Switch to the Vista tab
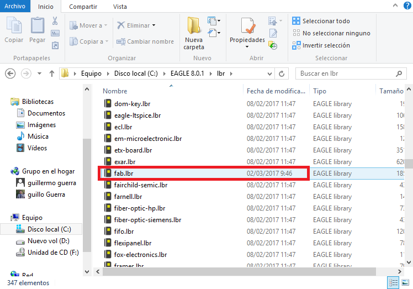The width and height of the screenshot is (413, 289). click(120, 7)
